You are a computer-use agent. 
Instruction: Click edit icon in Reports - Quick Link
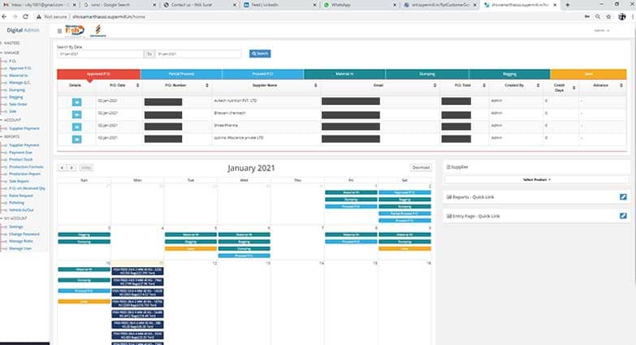[x=622, y=197]
